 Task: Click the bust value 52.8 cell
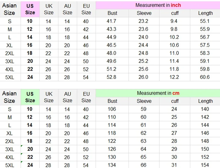tap(112, 77)
